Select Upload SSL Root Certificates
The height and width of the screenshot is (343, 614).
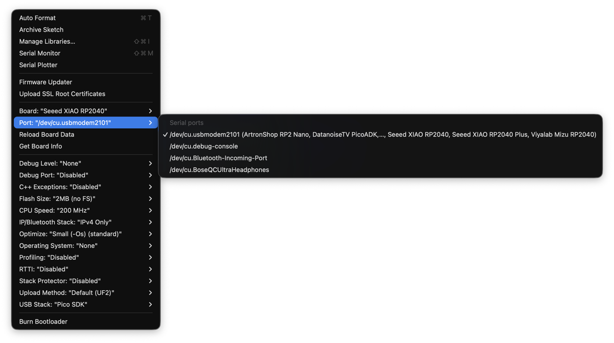click(x=86, y=94)
